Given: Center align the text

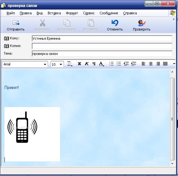Looking at the screenshot, I should (x=151, y=64).
